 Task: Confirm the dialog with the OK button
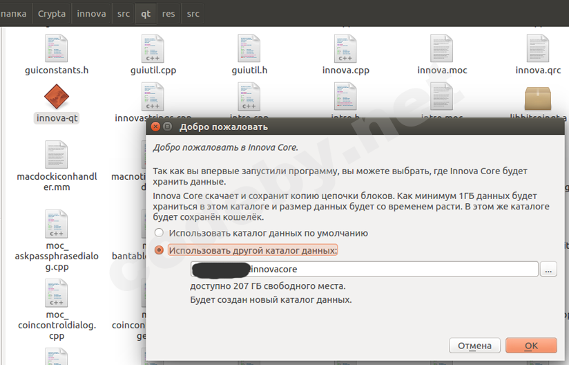coord(531,346)
